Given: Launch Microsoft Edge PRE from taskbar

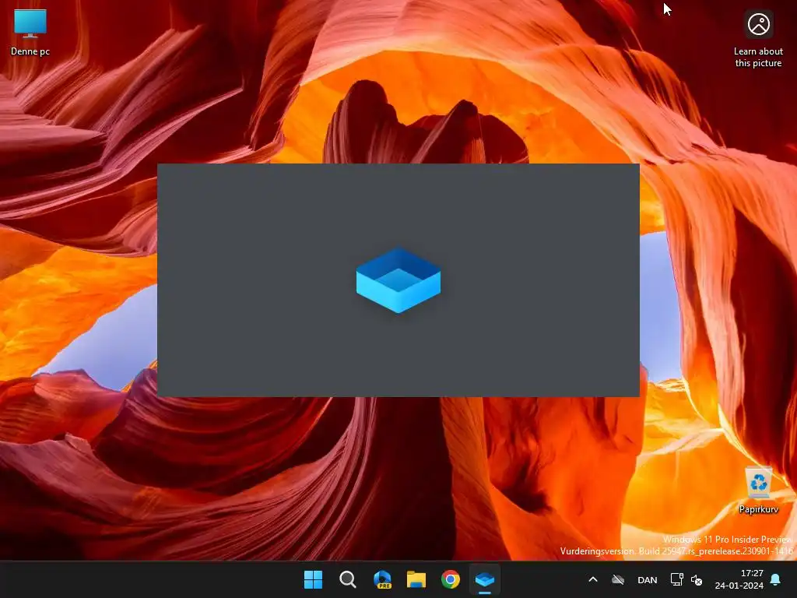Looking at the screenshot, I should [x=382, y=579].
